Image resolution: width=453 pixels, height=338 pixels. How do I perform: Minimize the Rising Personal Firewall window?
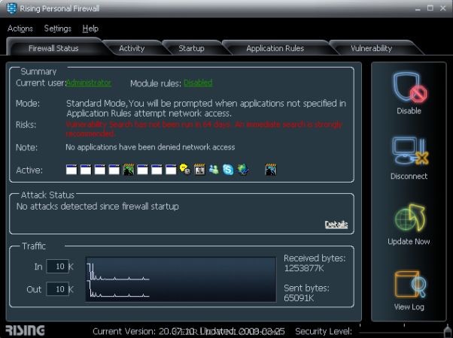pyautogui.click(x=418, y=9)
